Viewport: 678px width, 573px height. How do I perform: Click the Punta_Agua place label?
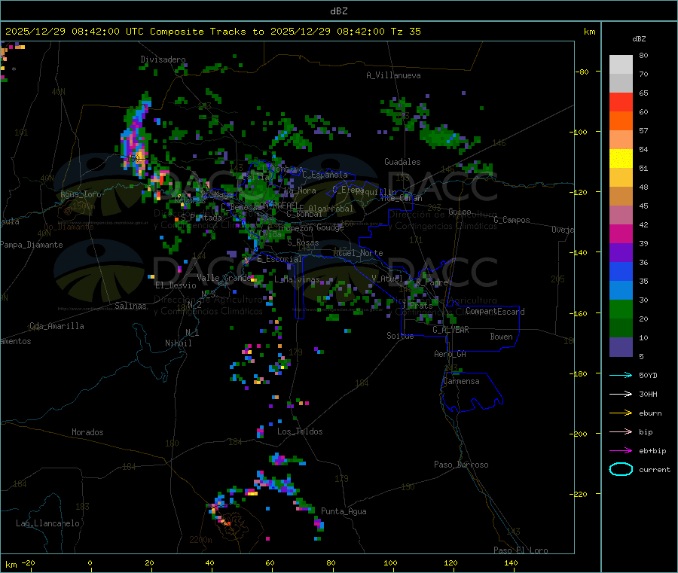pyautogui.click(x=344, y=511)
